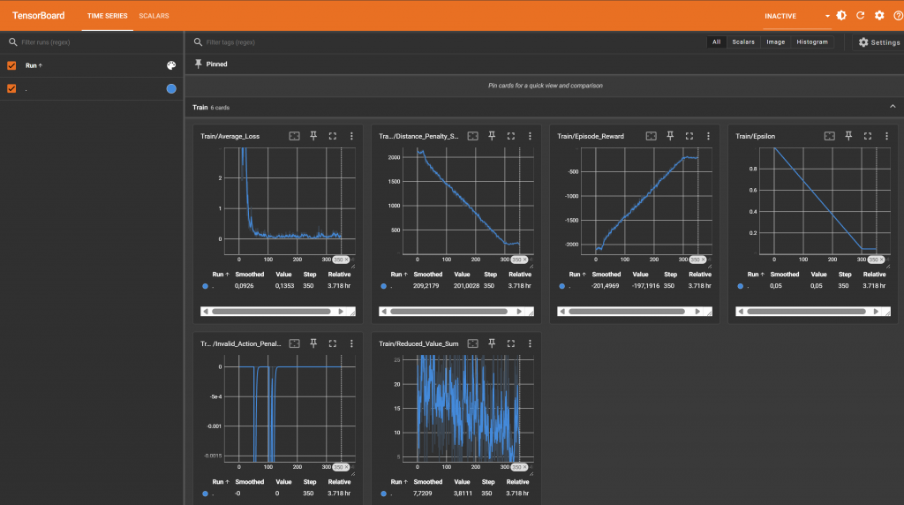This screenshot has width=904, height=505.
Task: Open the Settings panel button
Action: point(878,42)
